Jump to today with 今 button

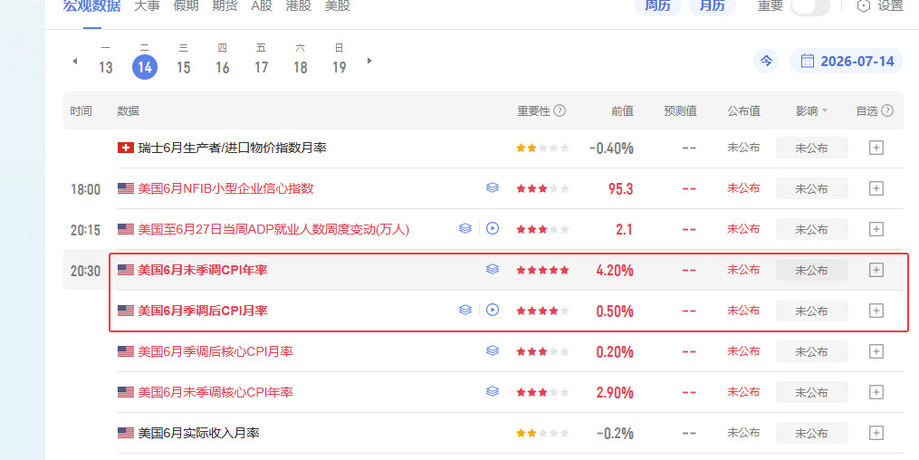(766, 61)
